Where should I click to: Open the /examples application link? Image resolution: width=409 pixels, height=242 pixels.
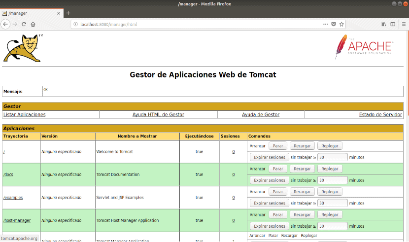[x=13, y=198]
